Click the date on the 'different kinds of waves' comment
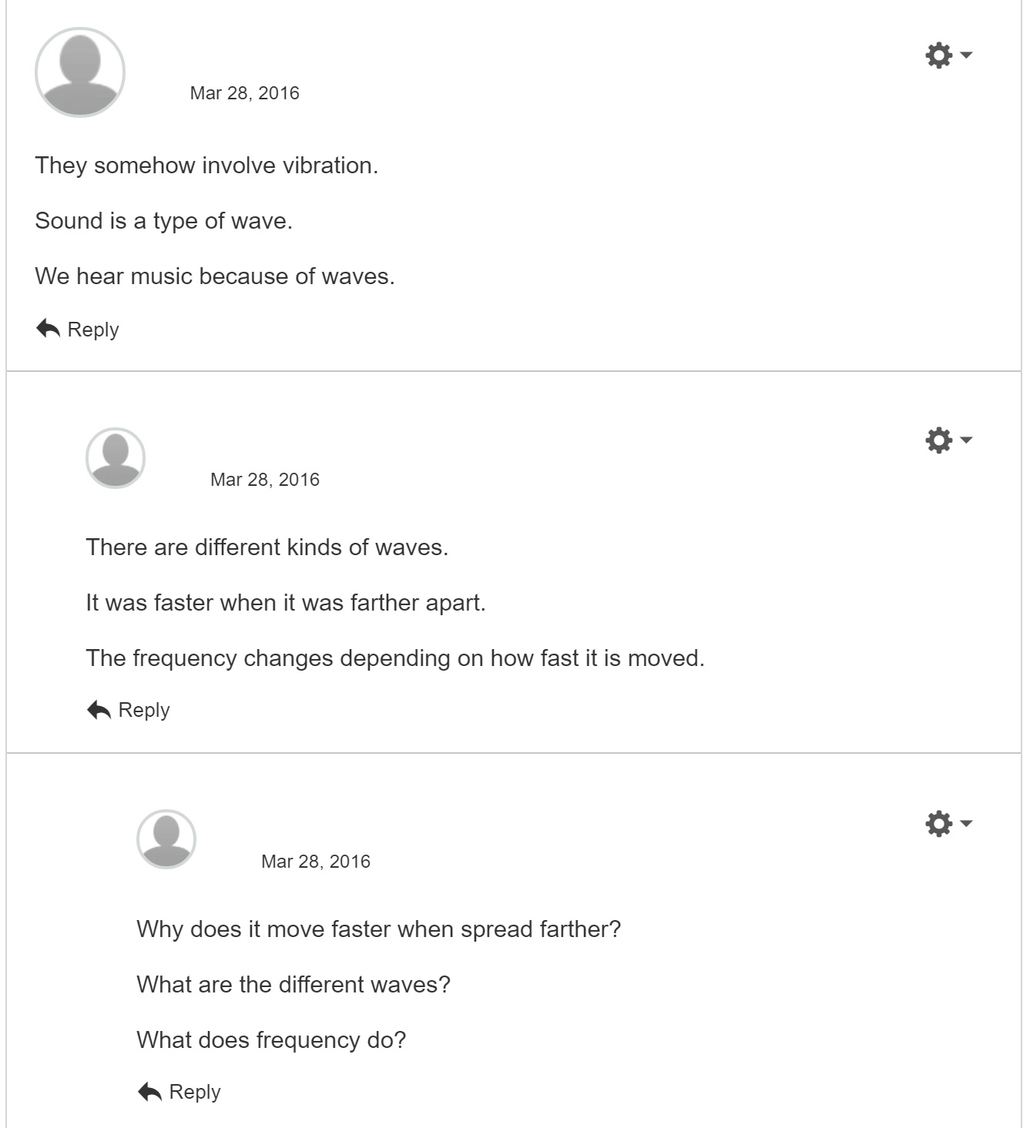Image resolution: width=1030 pixels, height=1128 pixels. point(264,480)
